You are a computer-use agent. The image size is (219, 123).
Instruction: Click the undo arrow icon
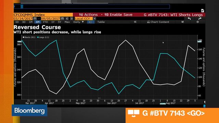[x=189, y=18]
